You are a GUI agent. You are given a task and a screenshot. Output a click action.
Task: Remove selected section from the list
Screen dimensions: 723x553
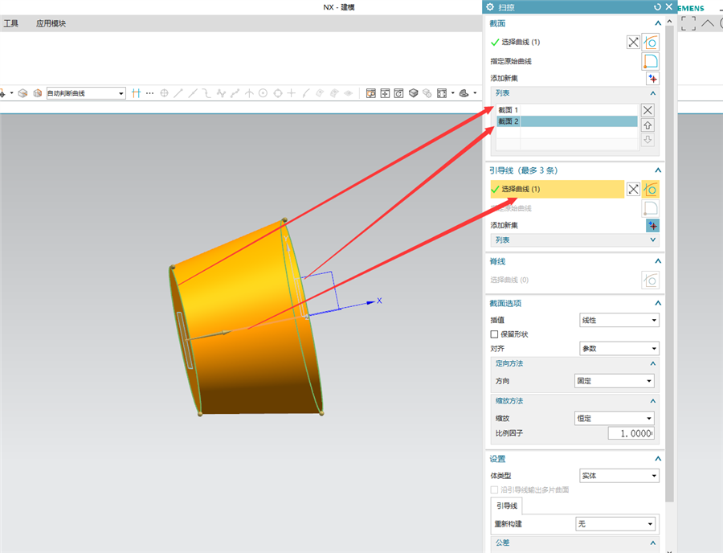[647, 110]
